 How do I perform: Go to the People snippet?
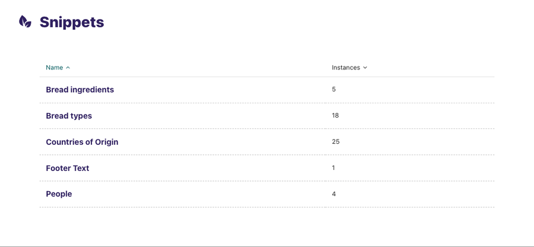pyautogui.click(x=59, y=194)
